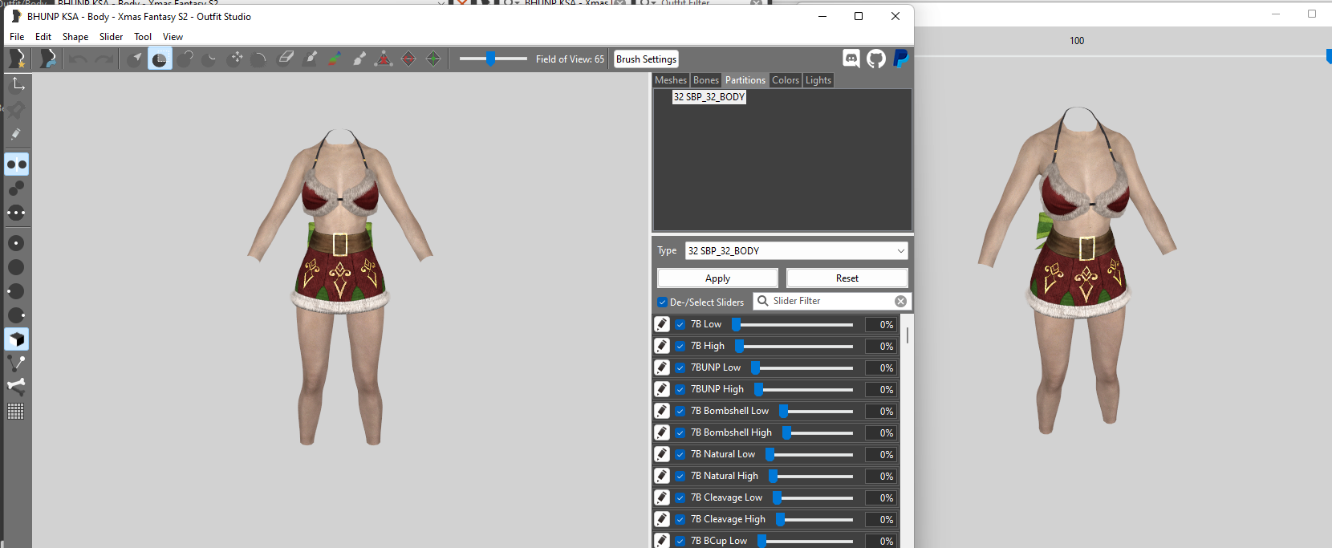
Task: Select the Split Edge tool
Action: (x=433, y=59)
